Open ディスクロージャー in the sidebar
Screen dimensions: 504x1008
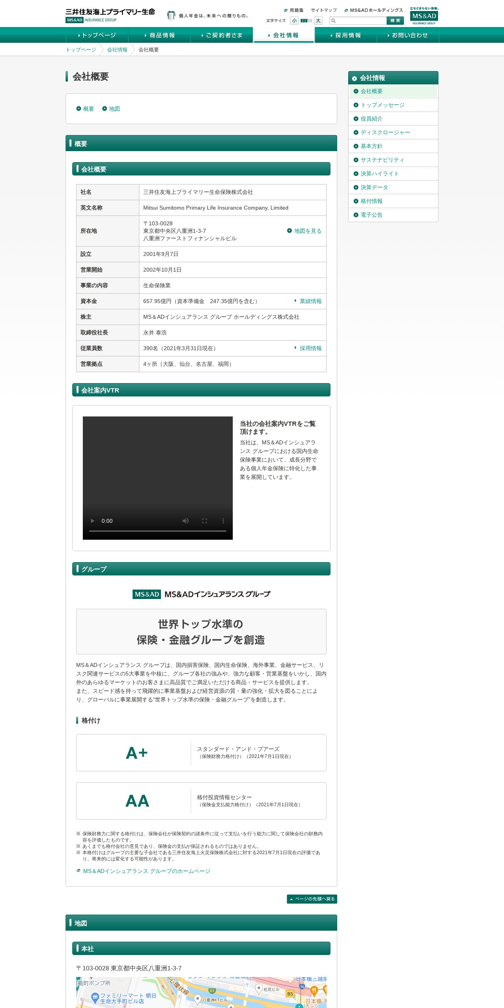[x=393, y=132]
